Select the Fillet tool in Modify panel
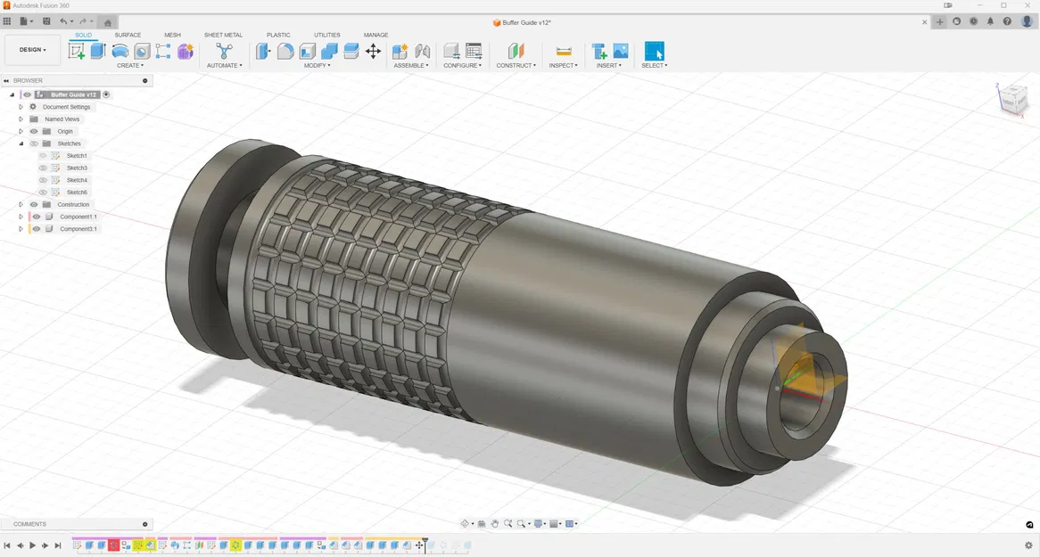Screen dimensions: 1040x557 (x=286, y=51)
